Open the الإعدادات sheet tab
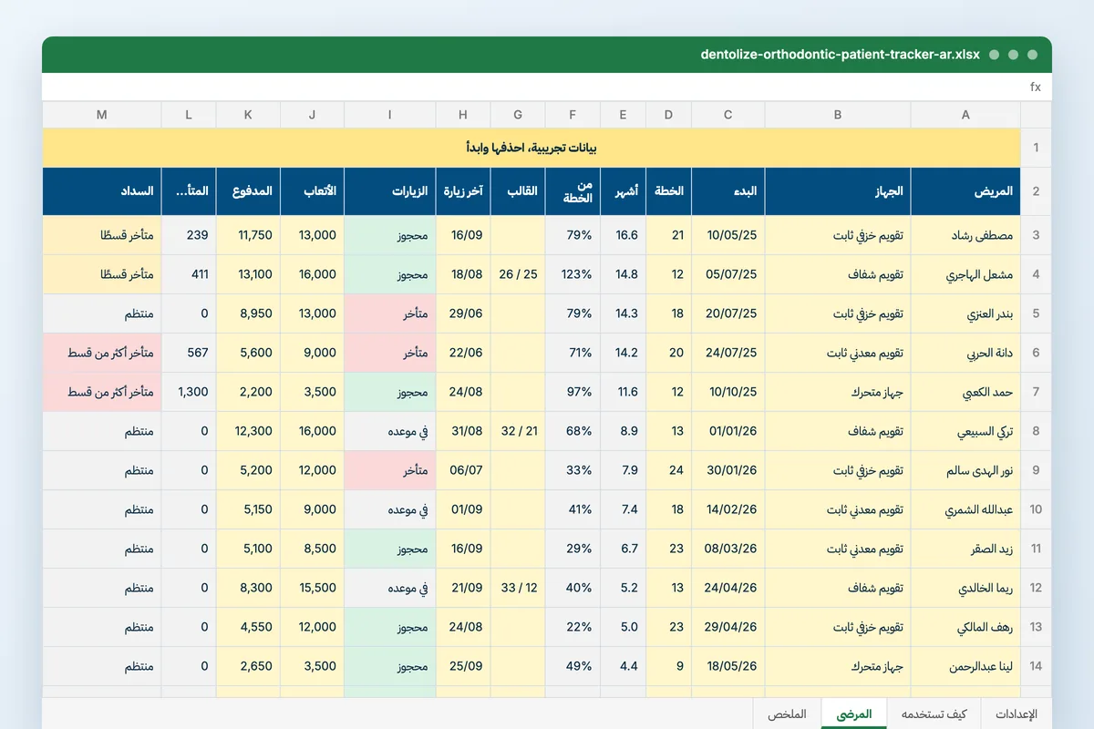Screen dimensions: 1094x729 [1015, 714]
